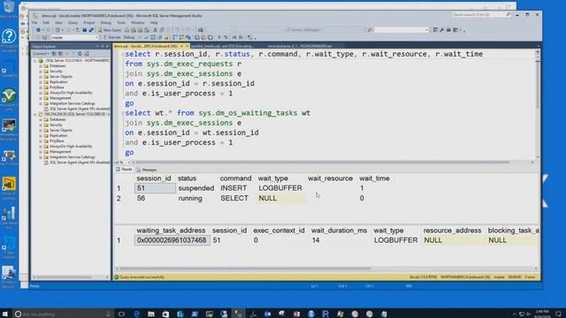Click the Quick Launch magnifier icon
Screen dimensions: 566x318
coord(509,14)
